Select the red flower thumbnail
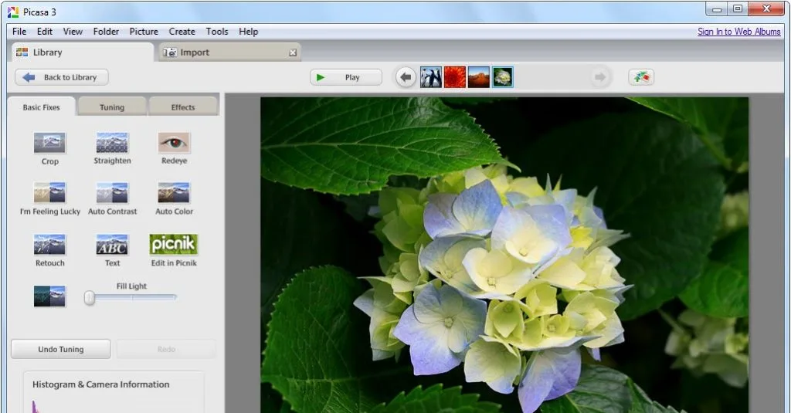791x413 pixels. [455, 77]
